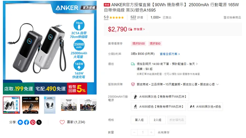Claim the 現折$100 store coupon

139,44
